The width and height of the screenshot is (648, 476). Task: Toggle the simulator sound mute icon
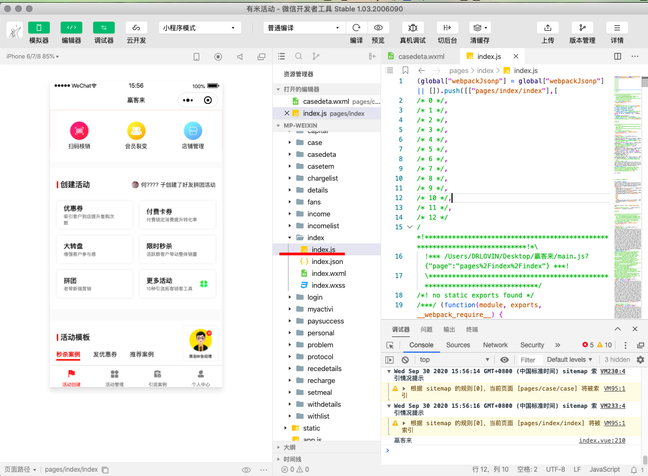click(240, 57)
